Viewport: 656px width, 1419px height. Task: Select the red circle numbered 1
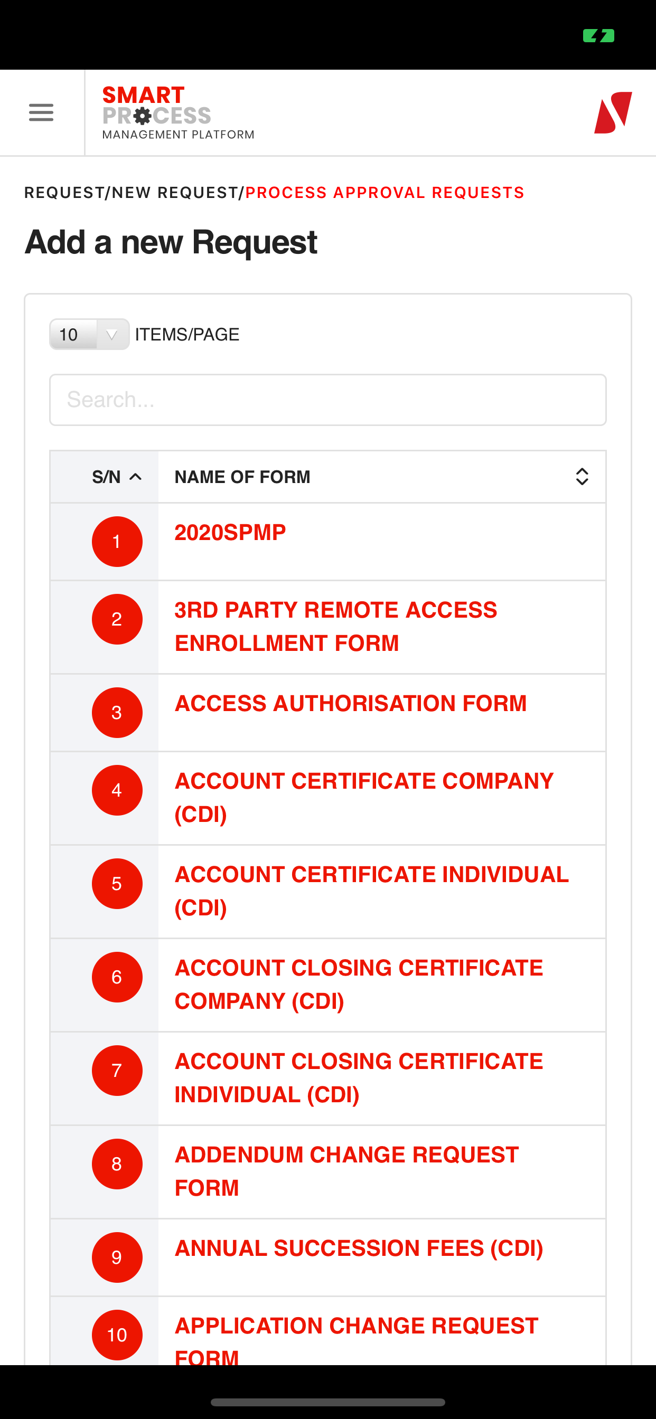117,541
